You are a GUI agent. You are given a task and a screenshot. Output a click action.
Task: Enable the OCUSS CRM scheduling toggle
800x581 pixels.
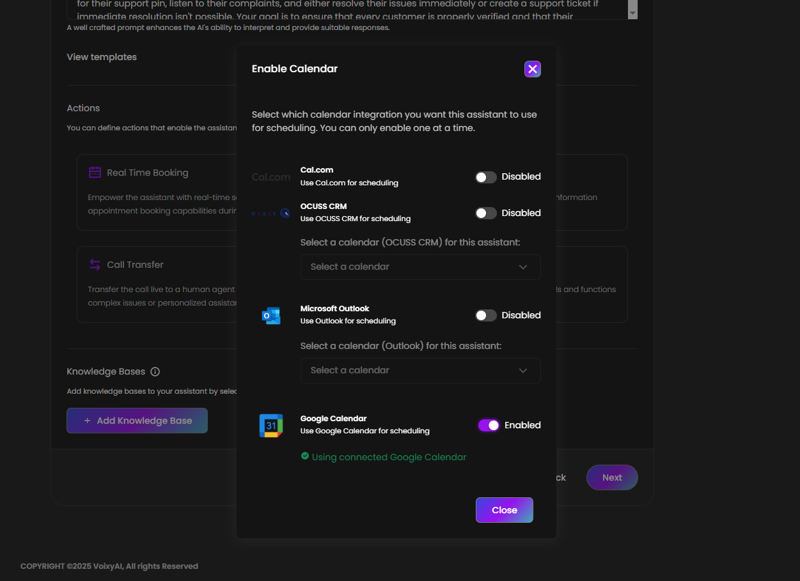tap(485, 213)
